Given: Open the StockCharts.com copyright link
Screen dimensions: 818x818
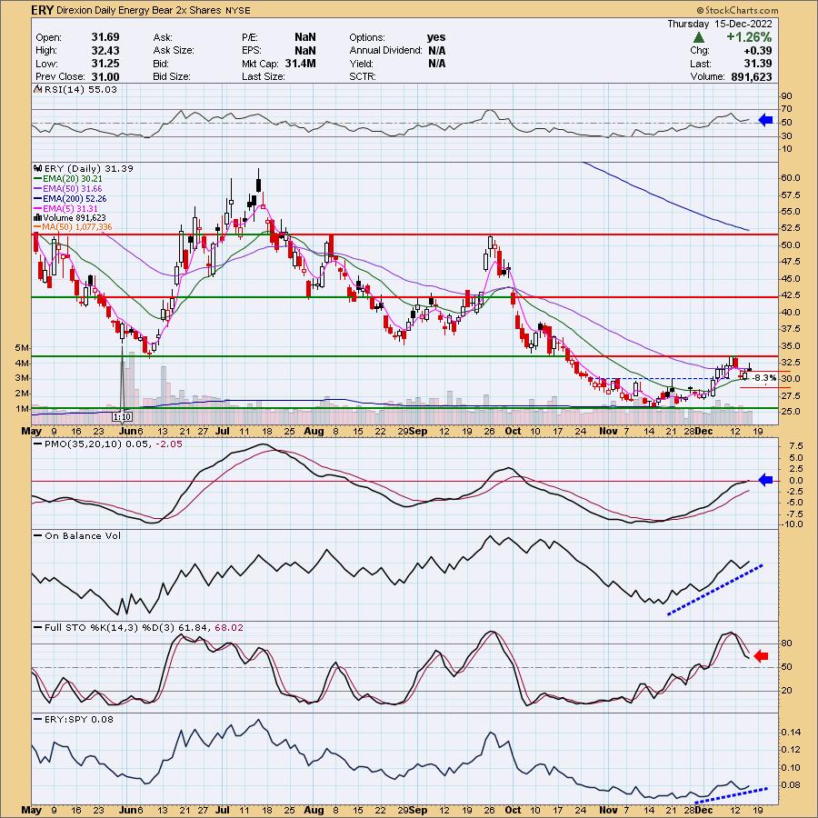Looking at the screenshot, I should [x=737, y=10].
